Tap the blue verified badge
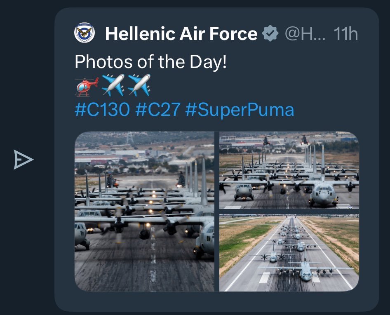Viewport: 390px width, 315px height. (x=270, y=34)
